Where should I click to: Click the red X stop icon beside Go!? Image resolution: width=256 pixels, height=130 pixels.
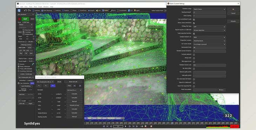point(19,19)
